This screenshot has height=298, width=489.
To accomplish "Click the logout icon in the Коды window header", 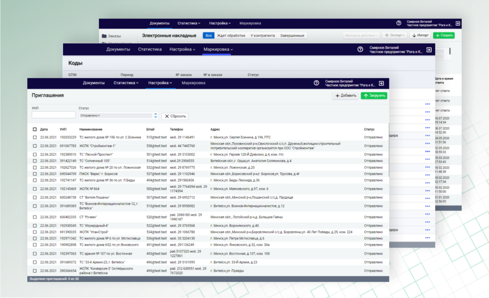I will tap(429, 50).
